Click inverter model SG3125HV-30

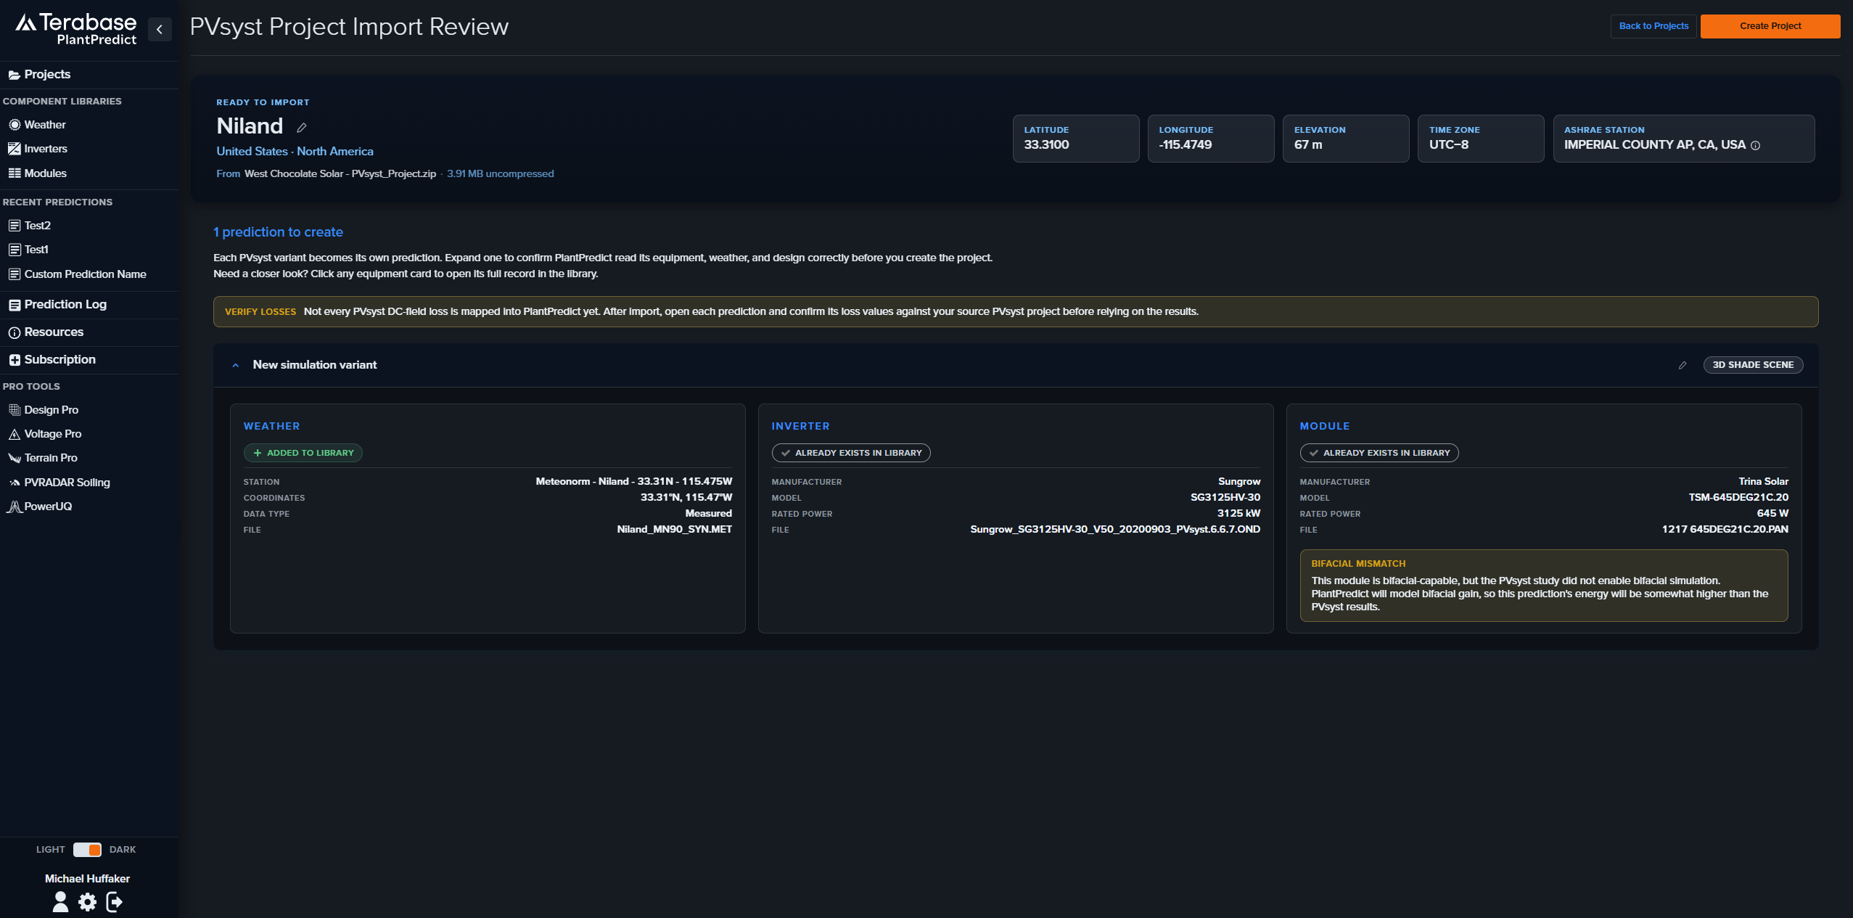tap(1225, 498)
